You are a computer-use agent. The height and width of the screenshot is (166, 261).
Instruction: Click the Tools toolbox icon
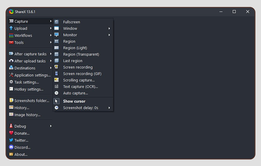tap(11, 42)
